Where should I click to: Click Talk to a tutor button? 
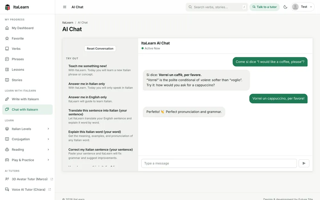tap(265, 7)
